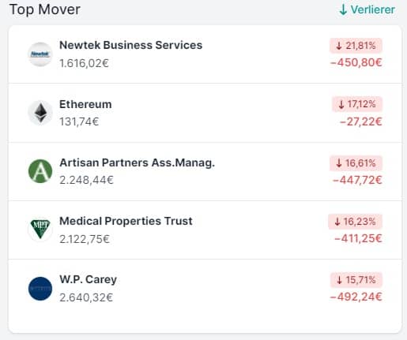Click the −450,80€ loss amount
Image resolution: width=407 pixels, height=340 pixels.
356,62
